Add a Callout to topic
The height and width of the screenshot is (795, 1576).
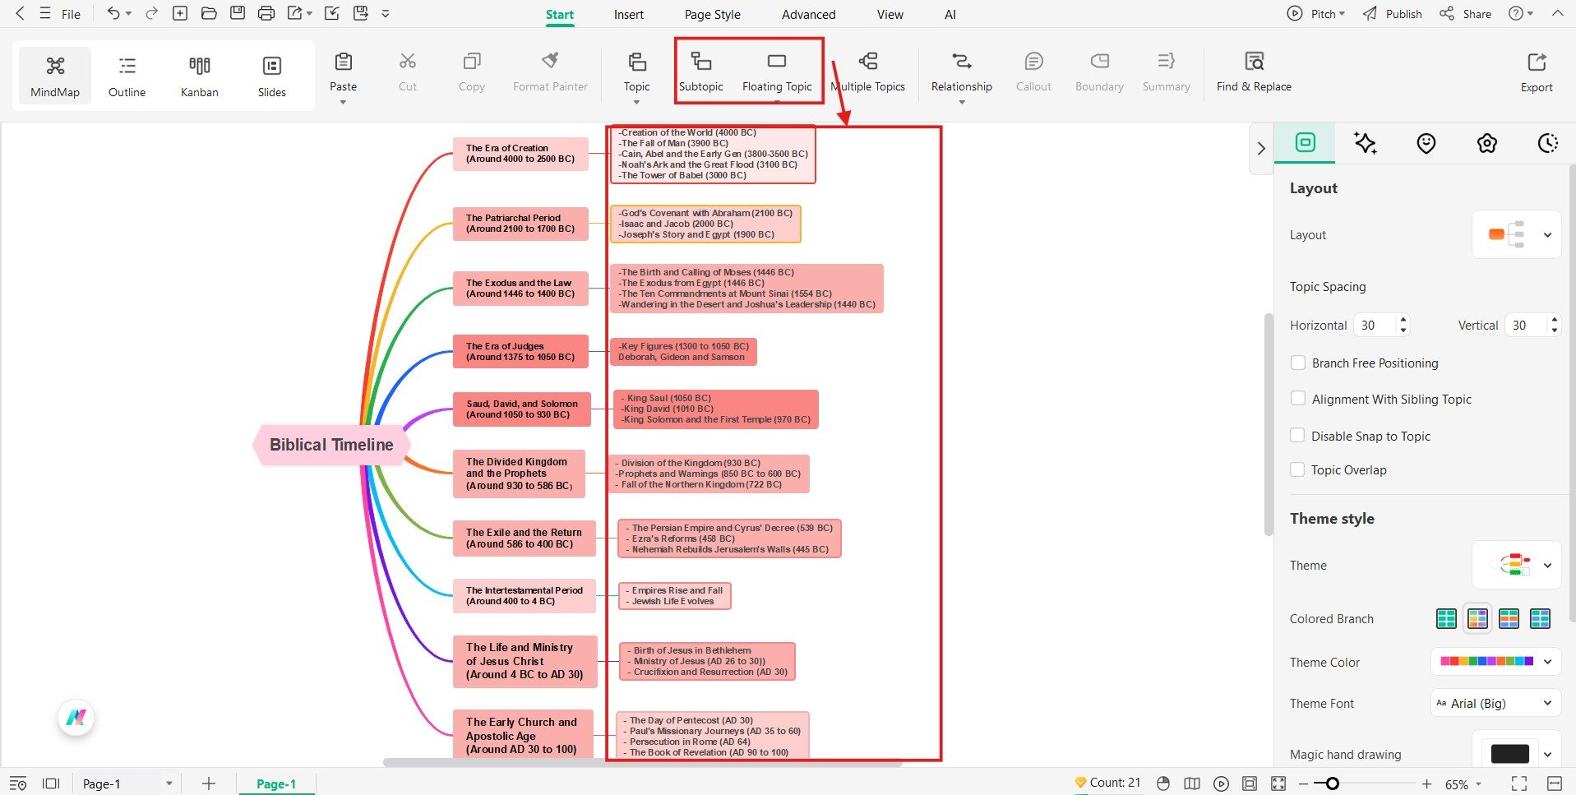tap(1033, 72)
